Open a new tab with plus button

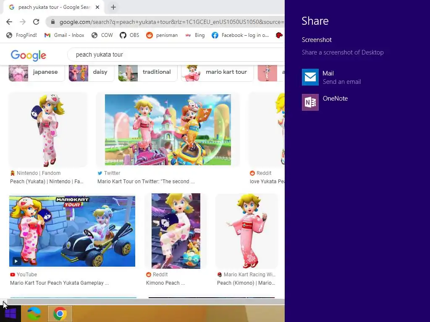tap(113, 8)
